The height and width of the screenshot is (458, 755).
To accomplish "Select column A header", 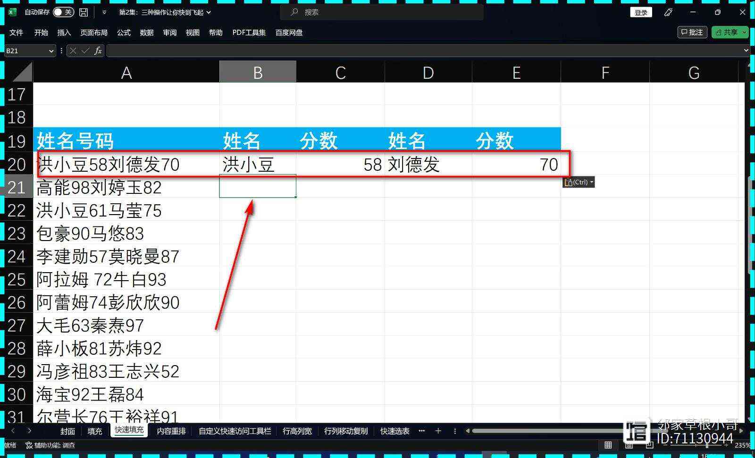I will coord(126,73).
